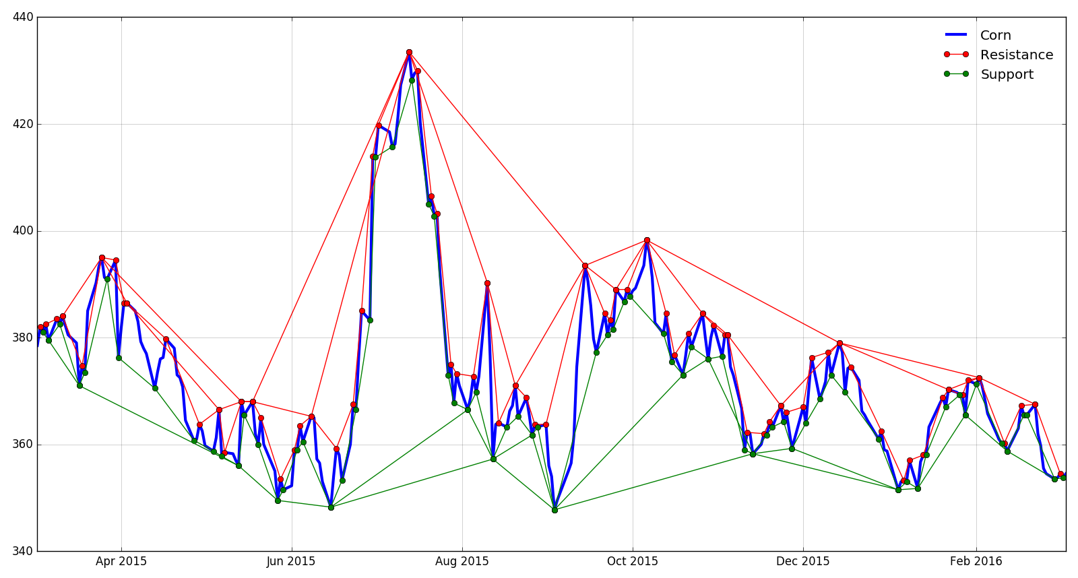
Task: Click the Aug 2015 x-axis label
Action: coord(462,561)
